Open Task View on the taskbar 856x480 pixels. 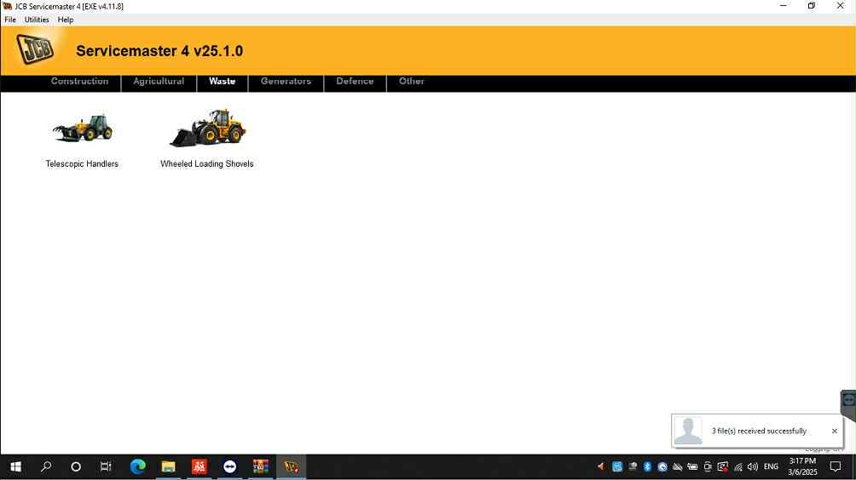tap(106, 467)
